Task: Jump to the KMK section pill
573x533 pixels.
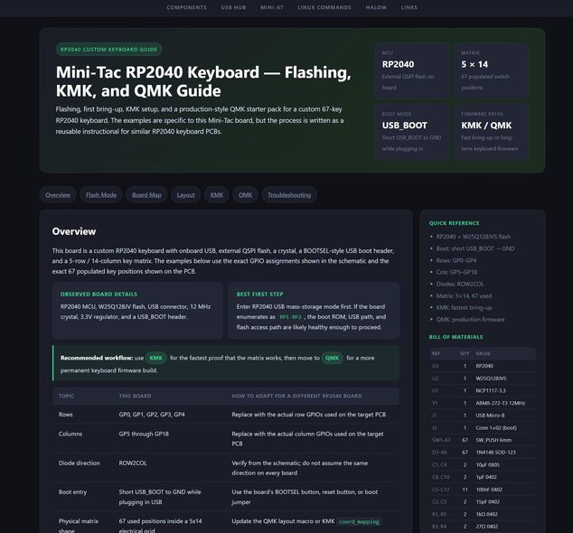Action: (x=216, y=195)
